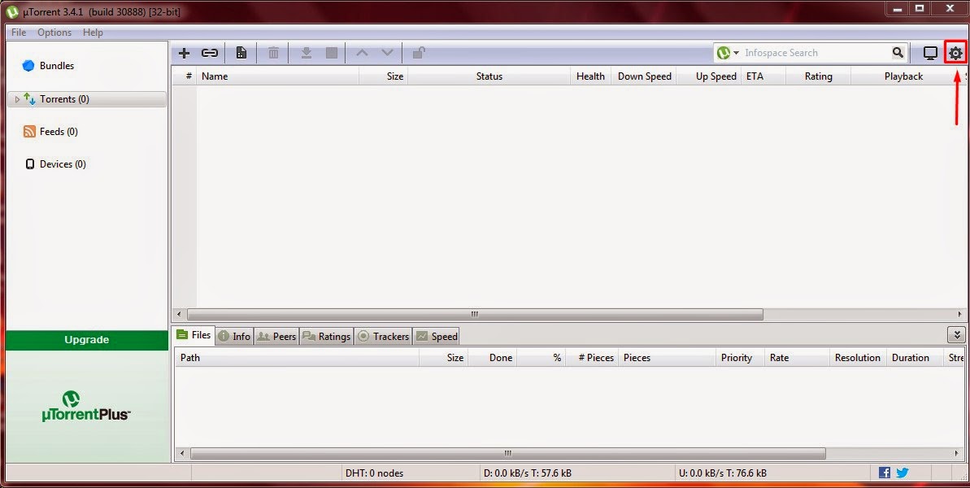Click the DHT: 0 nodes status
The height and width of the screenshot is (488, 970).
click(374, 473)
